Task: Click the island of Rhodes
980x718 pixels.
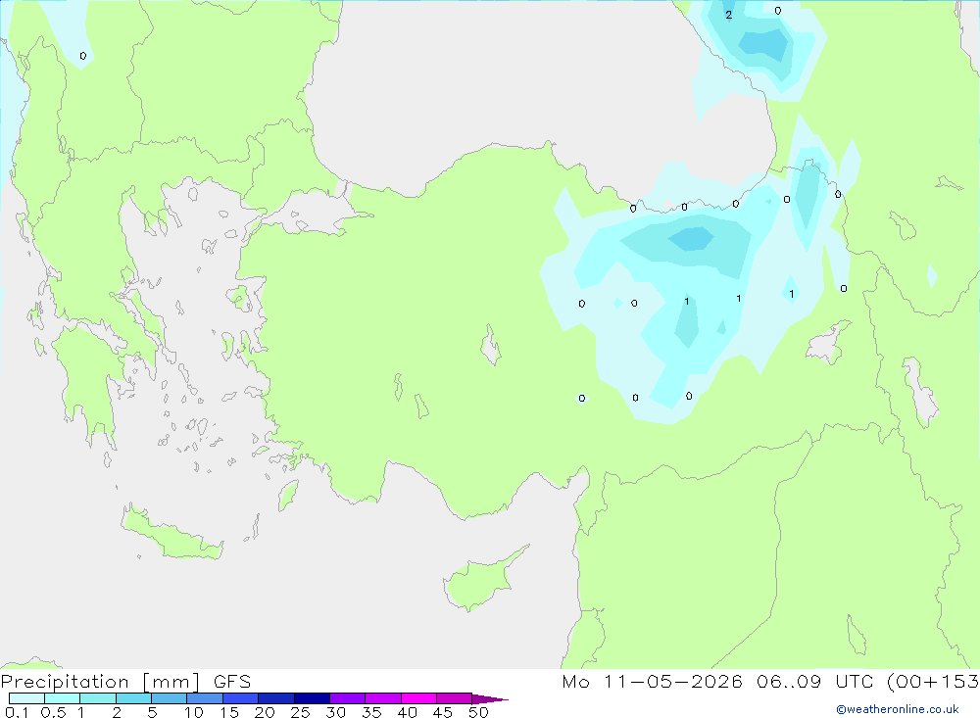Action: pos(287,495)
